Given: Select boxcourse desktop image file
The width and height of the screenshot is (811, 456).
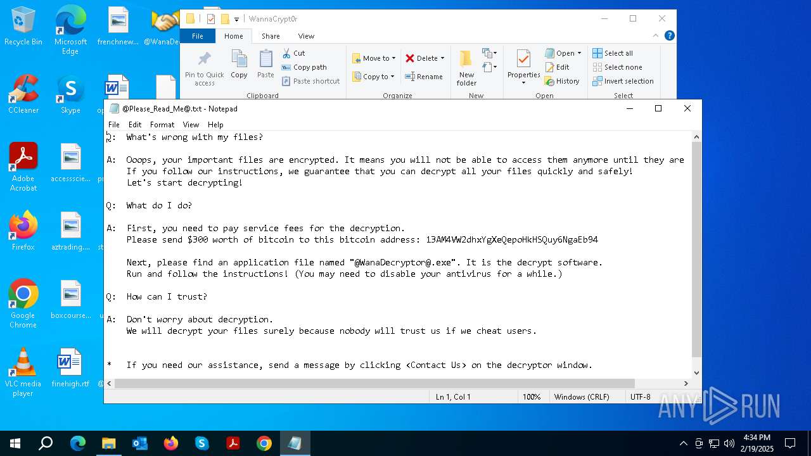Looking at the screenshot, I should (70, 300).
